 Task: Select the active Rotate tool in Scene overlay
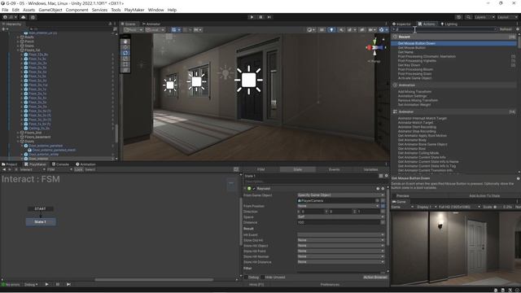point(125,53)
